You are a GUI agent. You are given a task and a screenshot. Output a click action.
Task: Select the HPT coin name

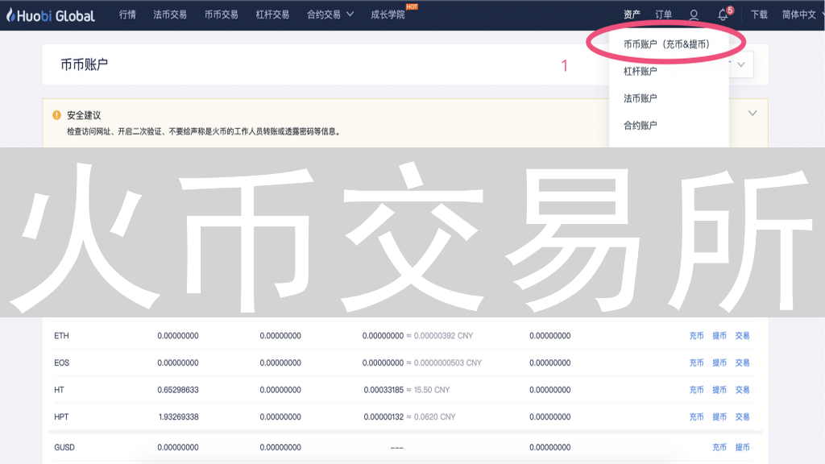click(61, 416)
